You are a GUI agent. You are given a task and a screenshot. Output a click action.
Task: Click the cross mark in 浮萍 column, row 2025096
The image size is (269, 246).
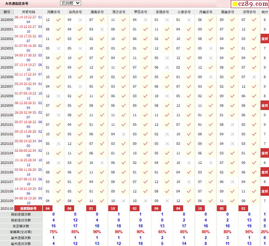(x=254, y=77)
